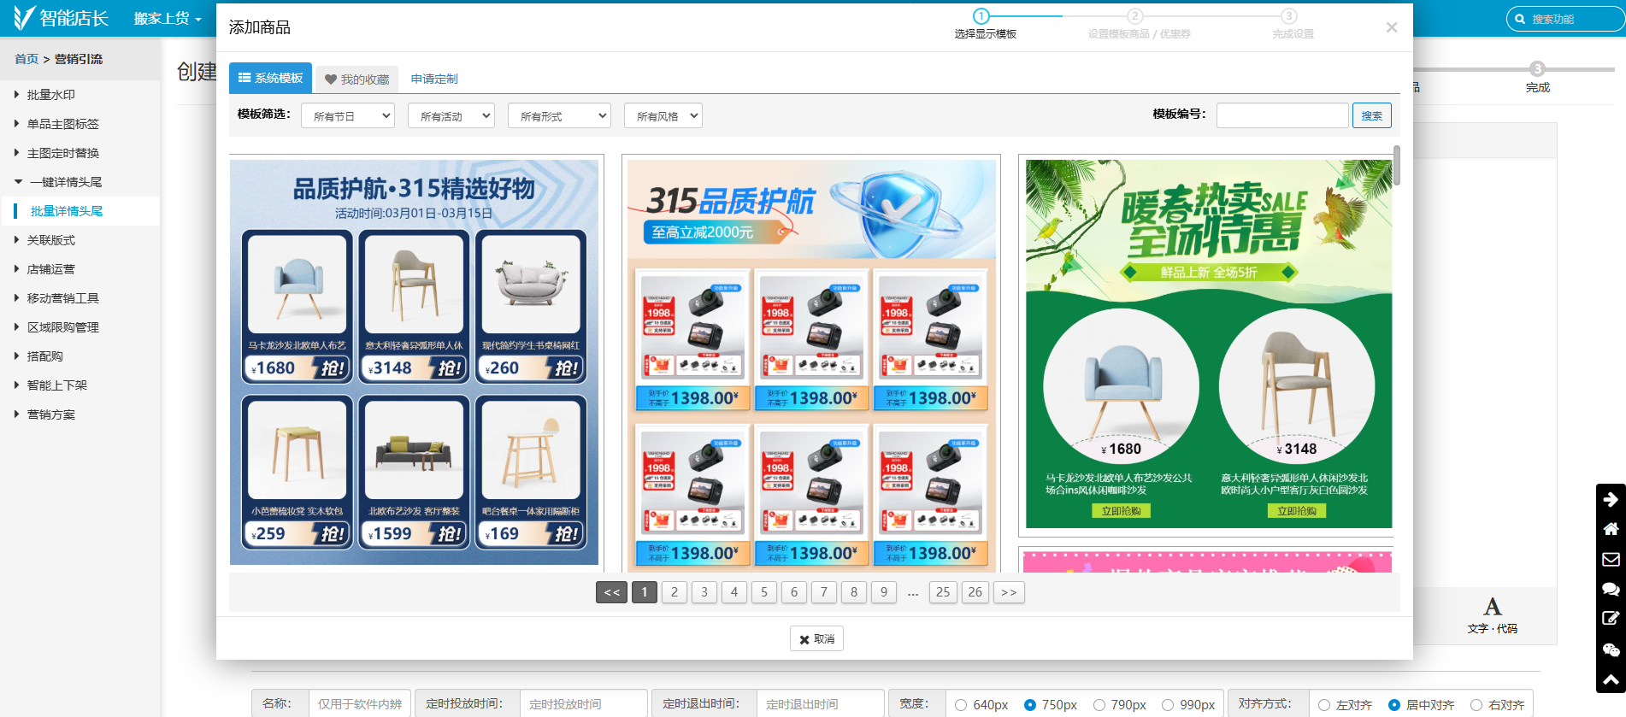Click the 取消 cancel button
This screenshot has height=717, width=1626.
(x=816, y=639)
